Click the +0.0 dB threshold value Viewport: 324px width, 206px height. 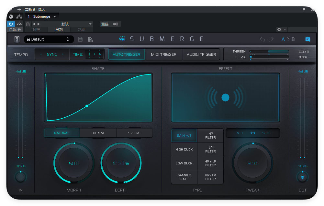[x=303, y=52]
